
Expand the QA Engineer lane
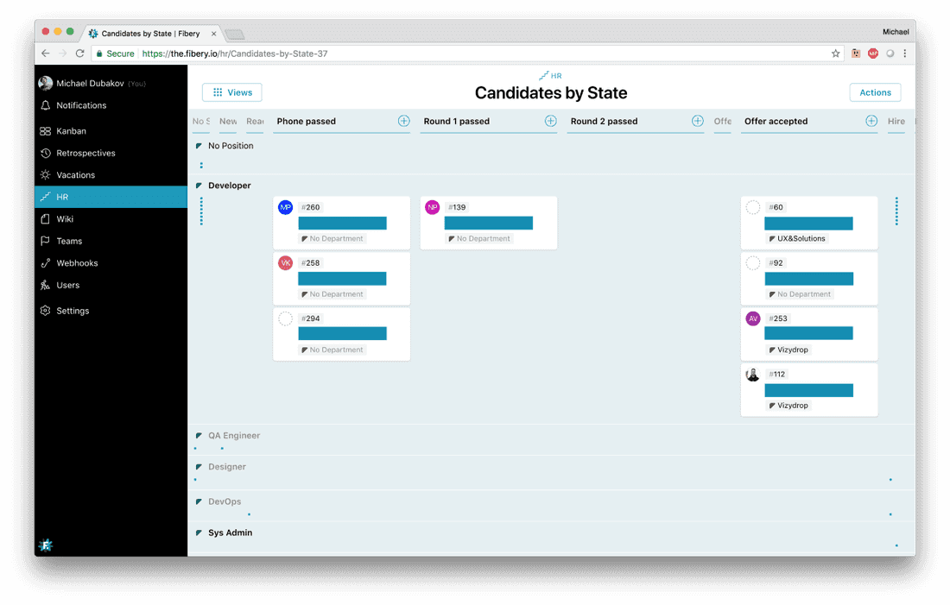[x=199, y=435]
